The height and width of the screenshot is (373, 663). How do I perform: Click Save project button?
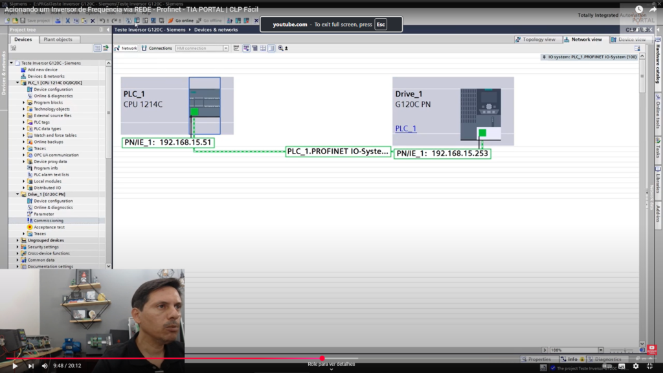35,20
